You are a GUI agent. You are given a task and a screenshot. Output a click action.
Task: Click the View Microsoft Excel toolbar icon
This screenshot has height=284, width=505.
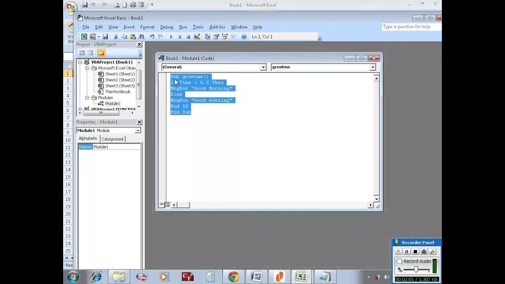point(84,37)
